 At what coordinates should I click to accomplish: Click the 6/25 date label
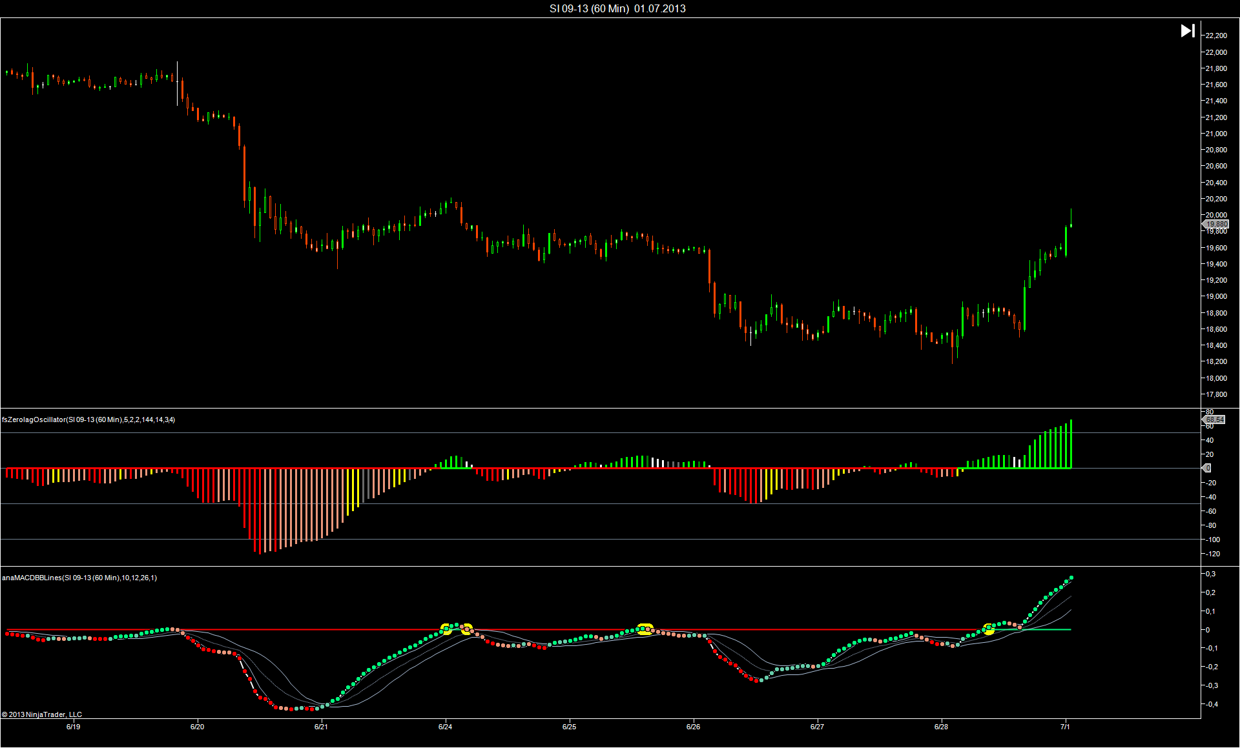(x=570, y=727)
